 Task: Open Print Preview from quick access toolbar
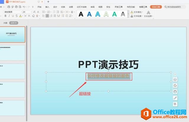[x=20, y=7]
